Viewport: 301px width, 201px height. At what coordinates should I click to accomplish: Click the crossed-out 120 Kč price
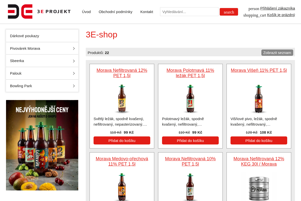(252, 132)
